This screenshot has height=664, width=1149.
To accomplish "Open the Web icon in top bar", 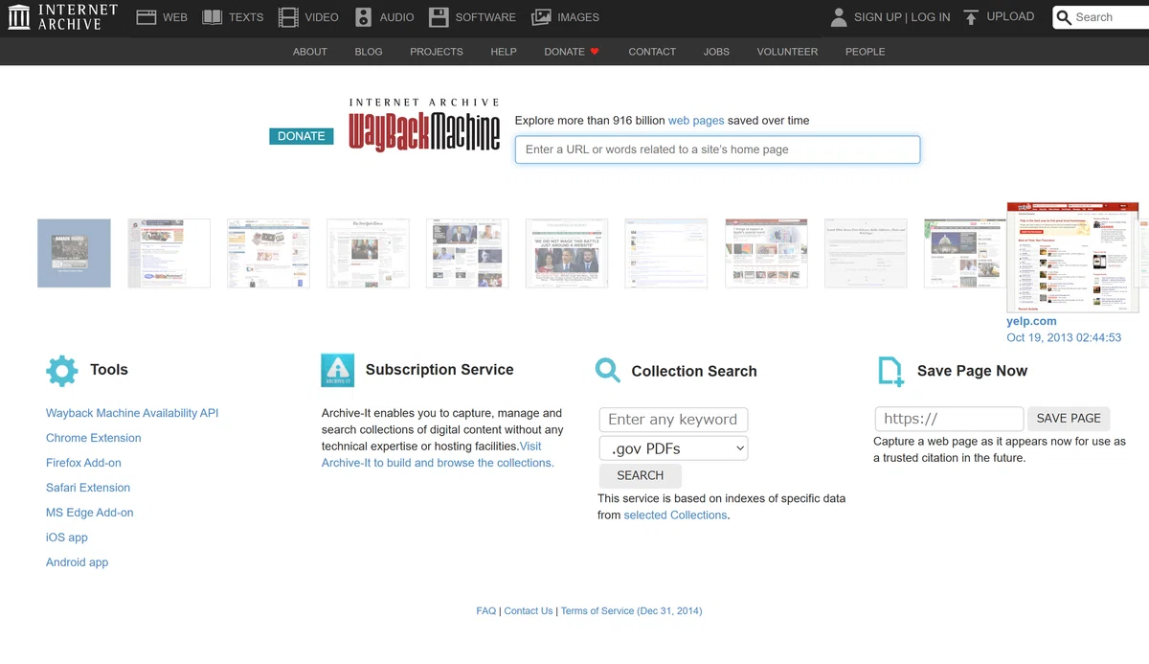I will click(x=146, y=17).
